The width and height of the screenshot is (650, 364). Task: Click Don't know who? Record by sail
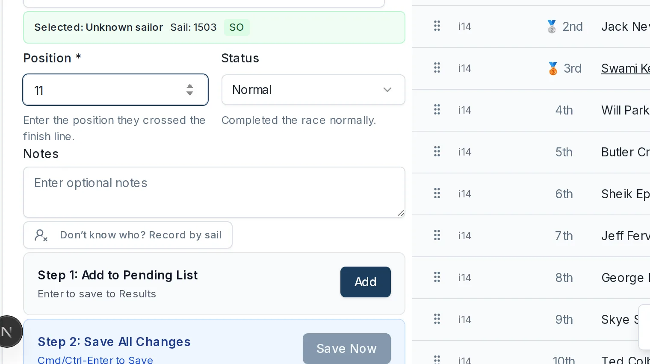[128, 235]
